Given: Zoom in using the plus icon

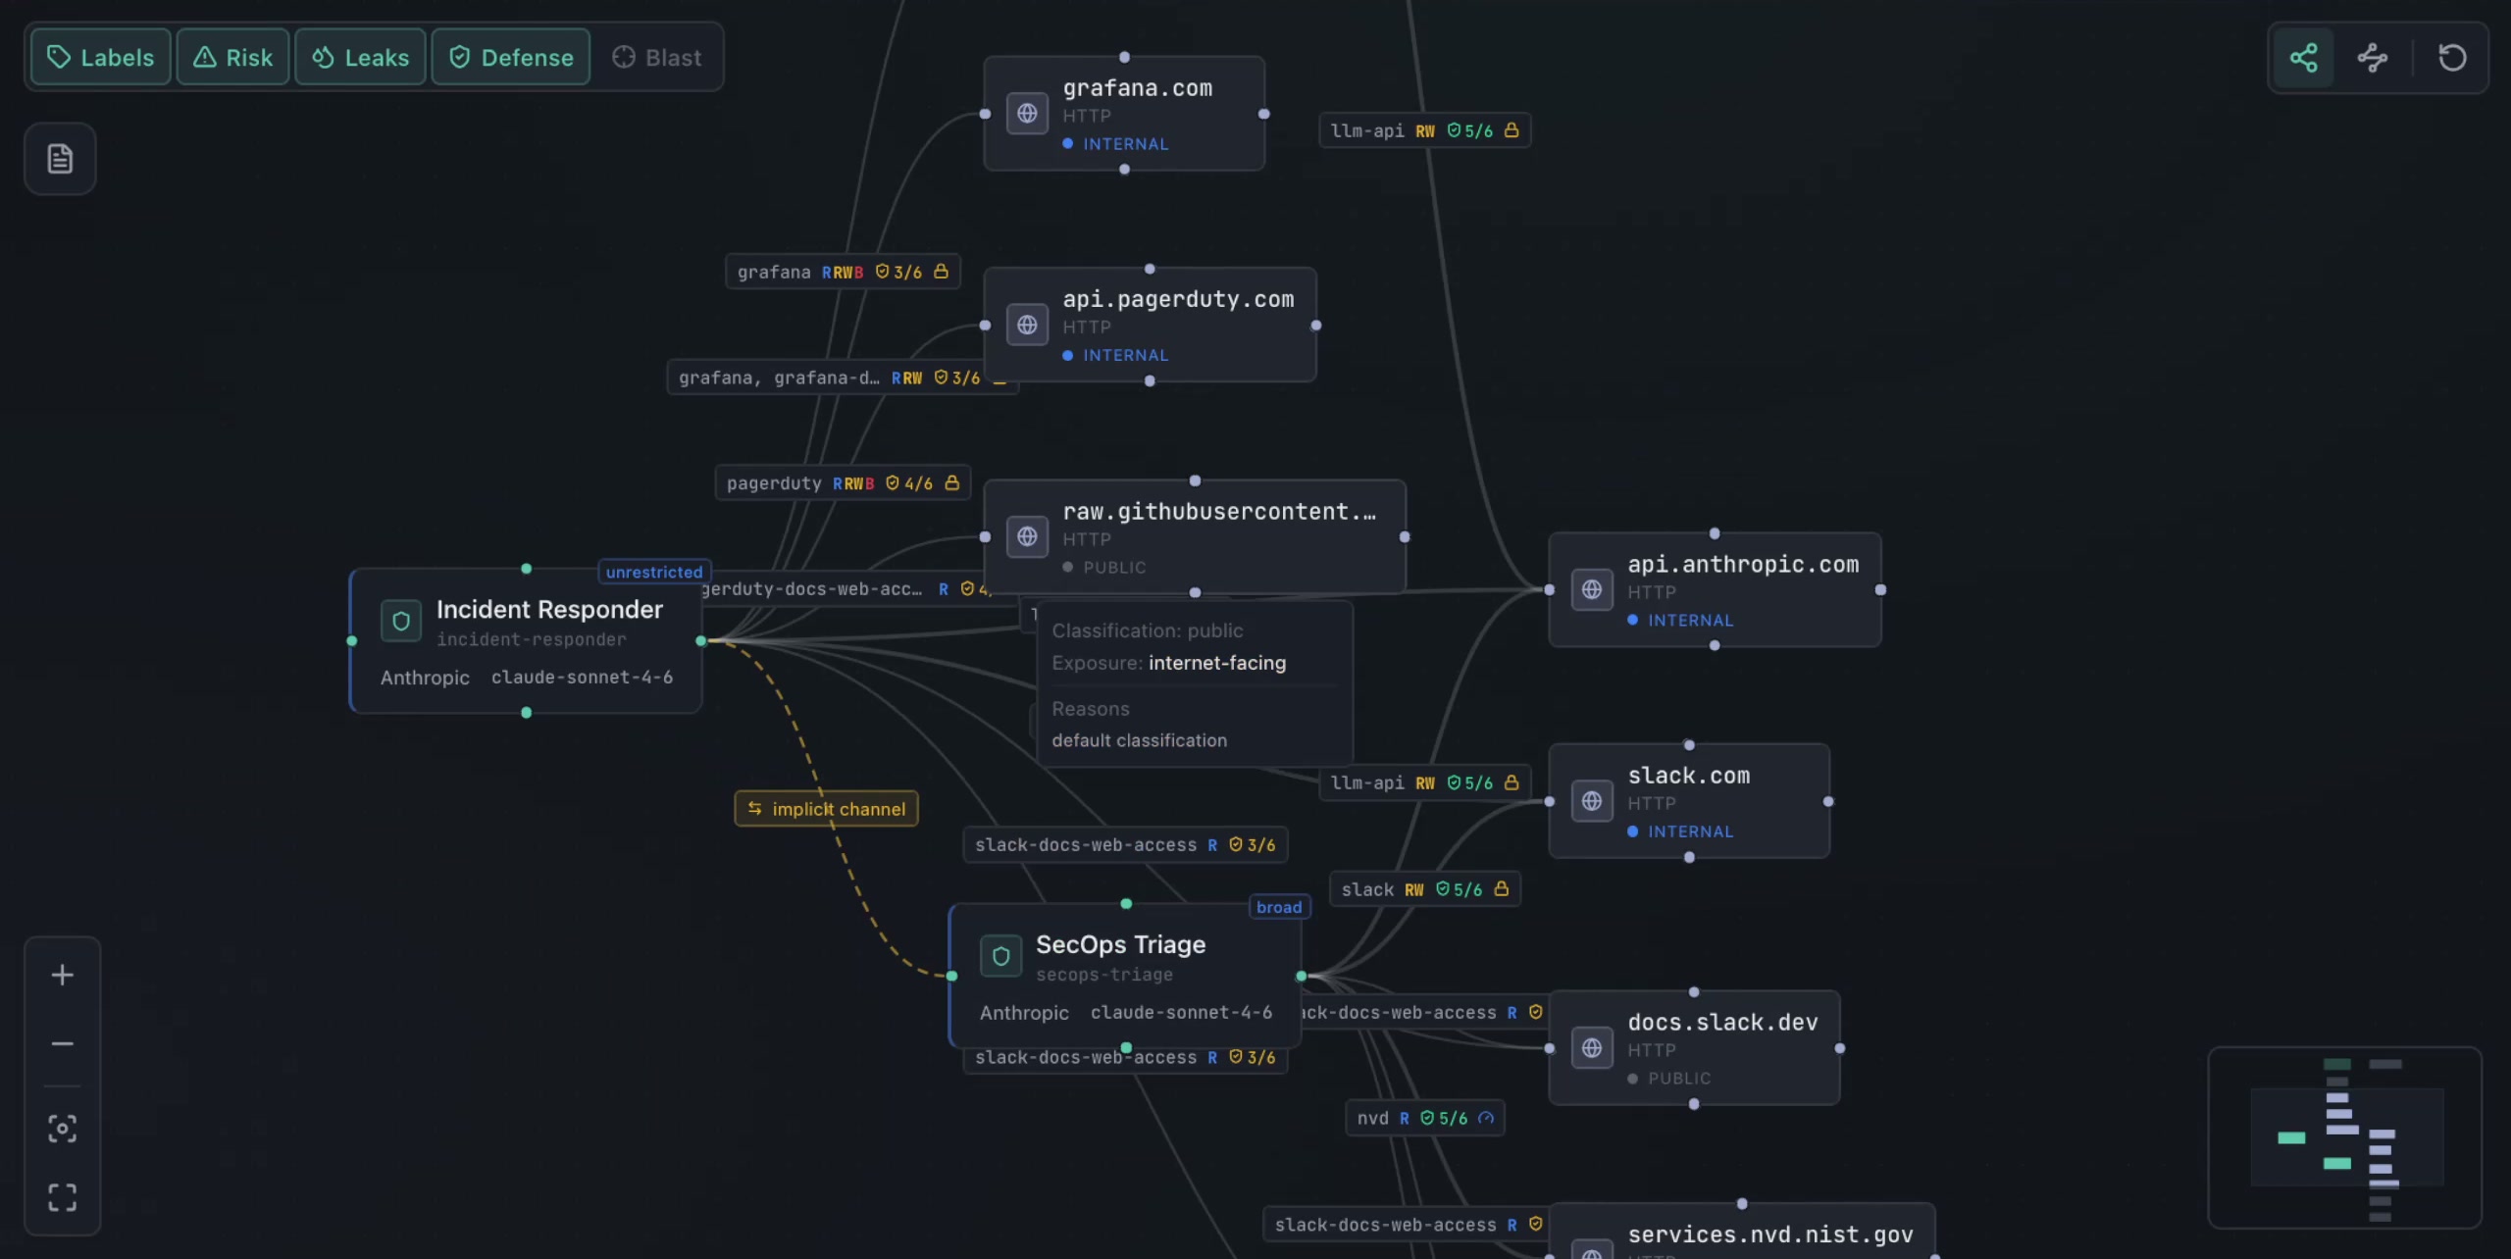Looking at the screenshot, I should [62, 975].
